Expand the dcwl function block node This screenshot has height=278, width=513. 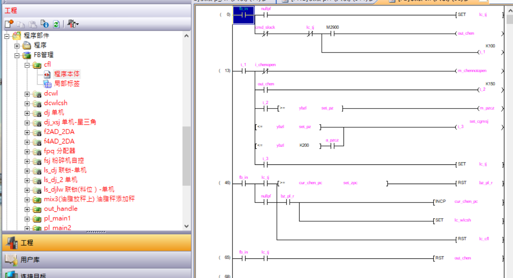tap(27, 94)
